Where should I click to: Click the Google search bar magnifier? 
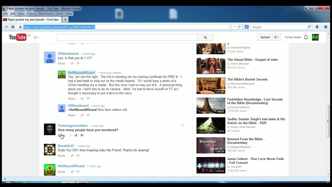coord(309,27)
